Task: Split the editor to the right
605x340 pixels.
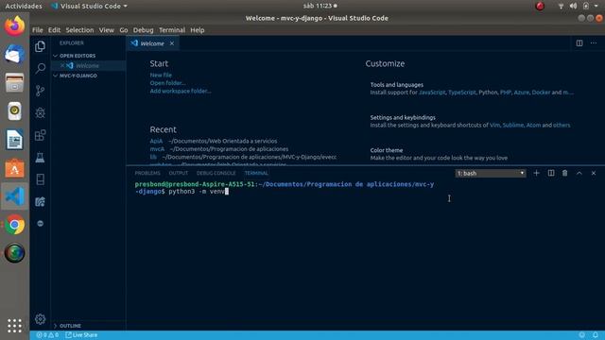Action: click(579, 43)
